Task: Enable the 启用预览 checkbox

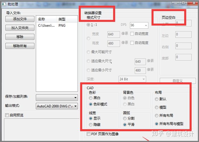Action: 7,115
